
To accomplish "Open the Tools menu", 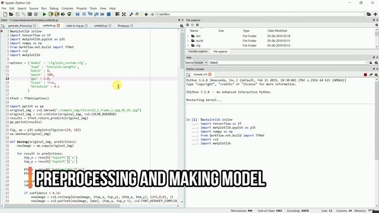I will (x=93, y=8).
